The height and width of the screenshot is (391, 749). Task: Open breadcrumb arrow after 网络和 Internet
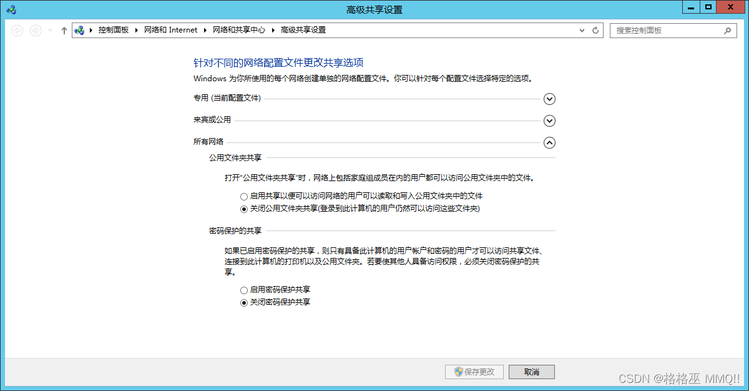pyautogui.click(x=205, y=30)
